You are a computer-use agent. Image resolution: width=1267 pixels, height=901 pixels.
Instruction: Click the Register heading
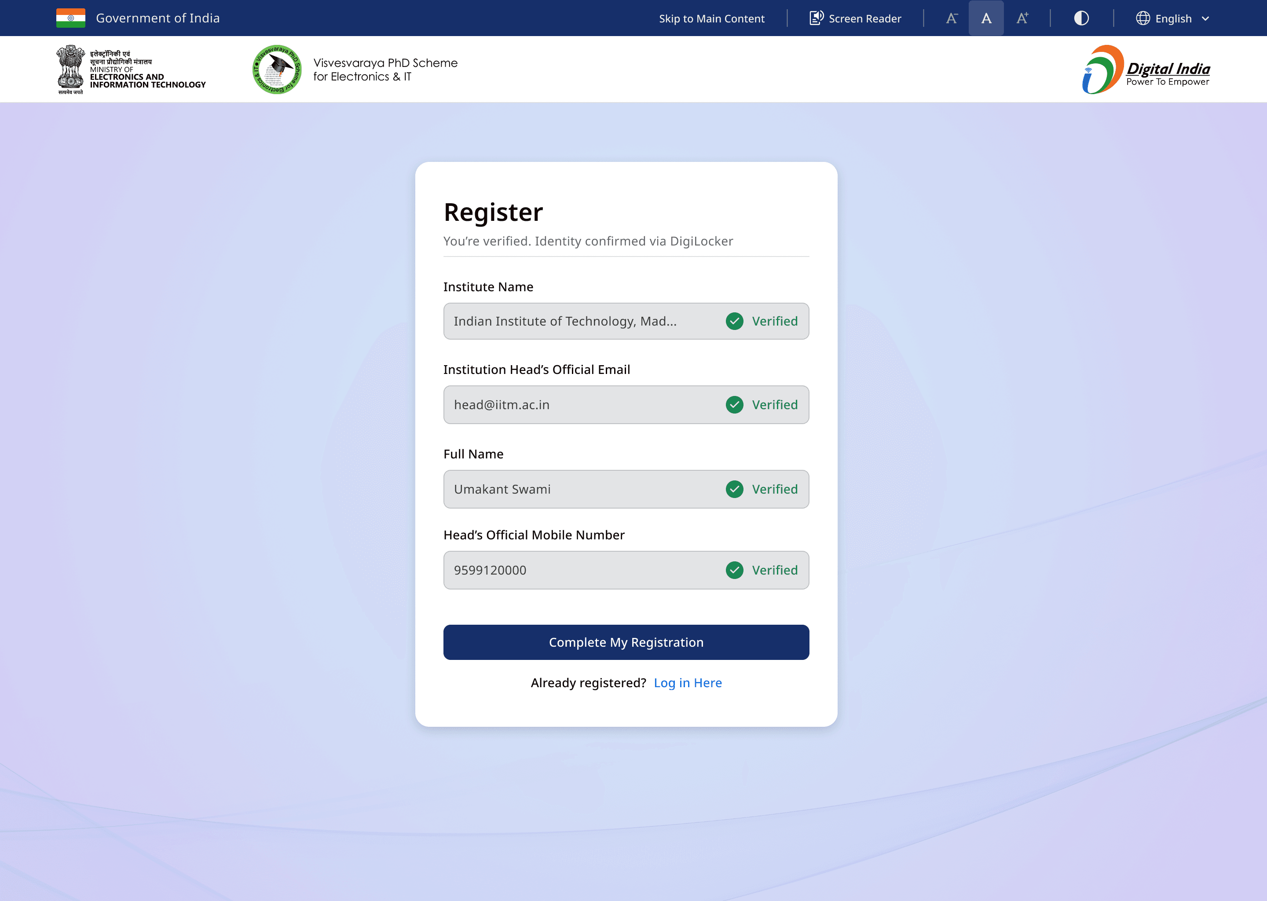[493, 212]
